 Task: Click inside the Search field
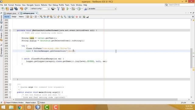(181, 5)
